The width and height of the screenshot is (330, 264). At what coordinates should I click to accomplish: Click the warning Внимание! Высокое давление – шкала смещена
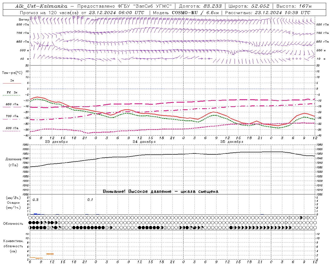coord(161,192)
